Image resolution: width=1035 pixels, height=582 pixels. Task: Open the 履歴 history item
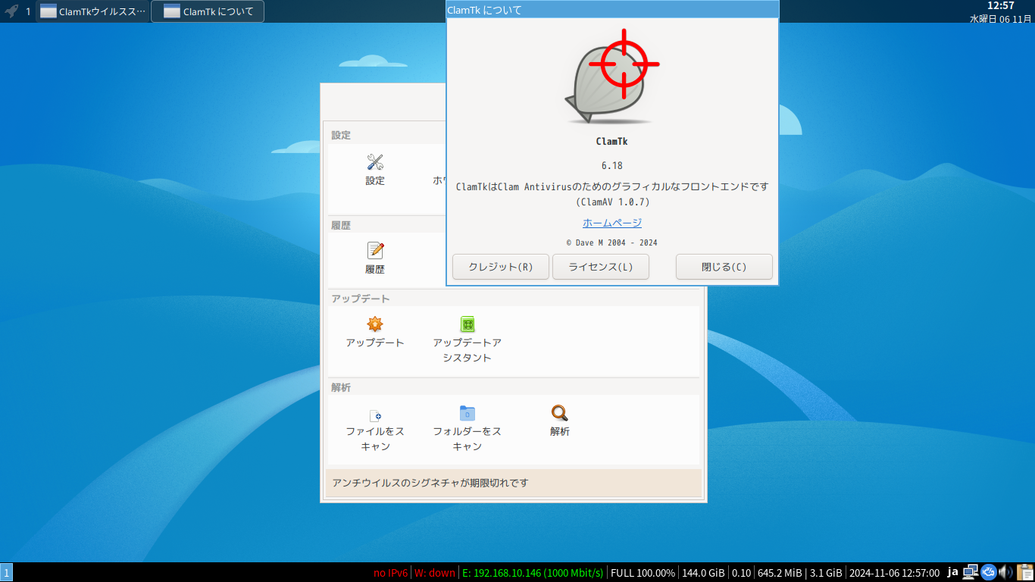[x=375, y=258]
